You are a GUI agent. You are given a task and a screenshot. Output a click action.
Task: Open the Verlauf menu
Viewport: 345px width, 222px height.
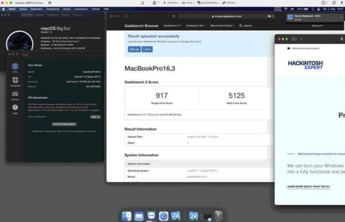67,9
